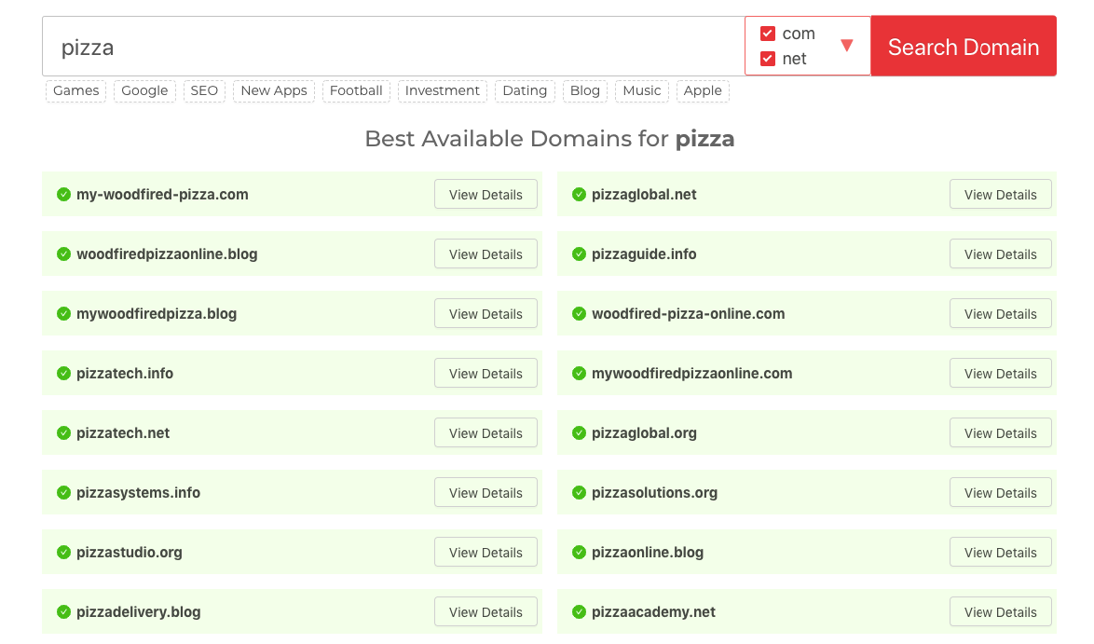Uncheck the net extension checkbox
Image resolution: width=1094 pixels, height=644 pixels.
[768, 57]
